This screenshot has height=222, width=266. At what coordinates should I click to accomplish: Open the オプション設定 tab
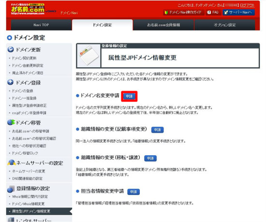click(x=224, y=25)
